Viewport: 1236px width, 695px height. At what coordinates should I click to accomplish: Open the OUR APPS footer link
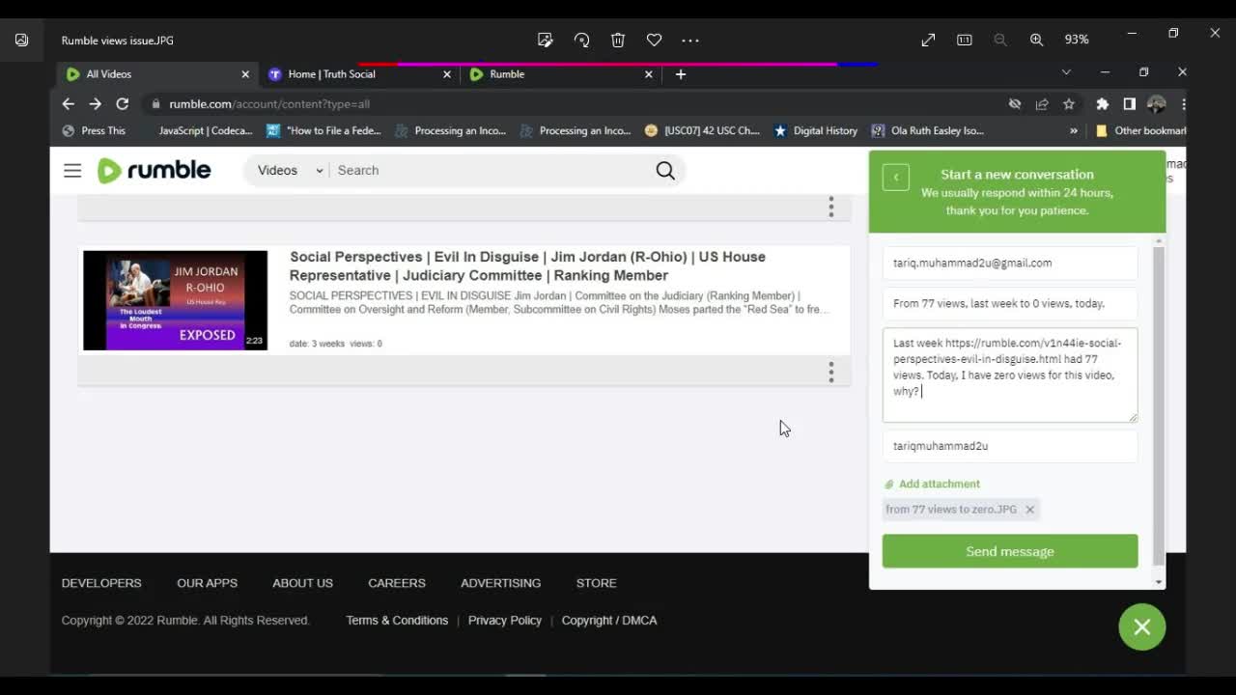tap(207, 583)
